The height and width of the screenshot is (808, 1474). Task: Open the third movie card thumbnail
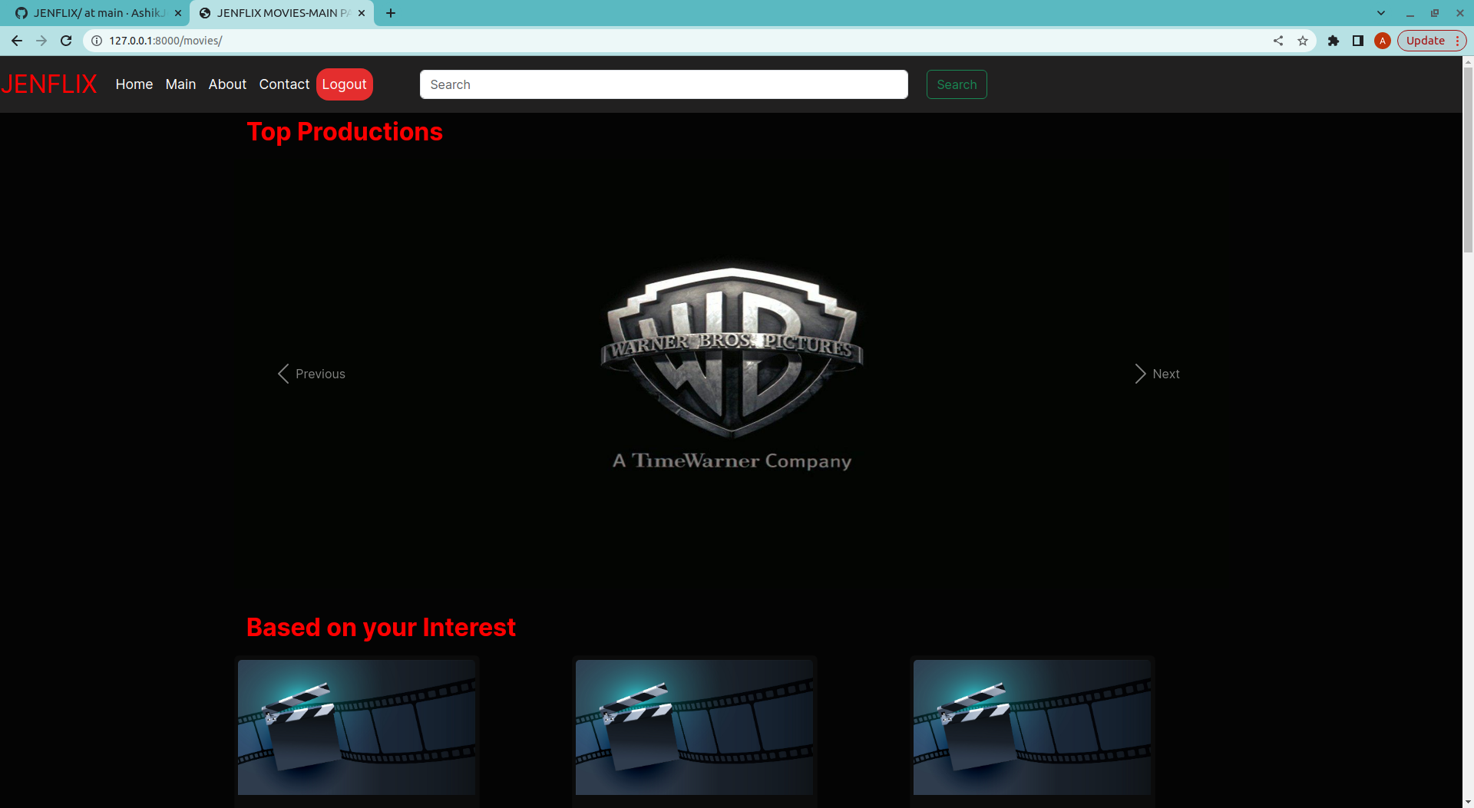click(x=1032, y=727)
